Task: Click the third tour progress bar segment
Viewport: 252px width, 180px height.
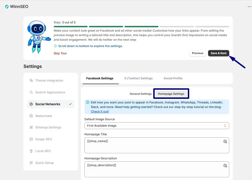Action: coord(142,26)
